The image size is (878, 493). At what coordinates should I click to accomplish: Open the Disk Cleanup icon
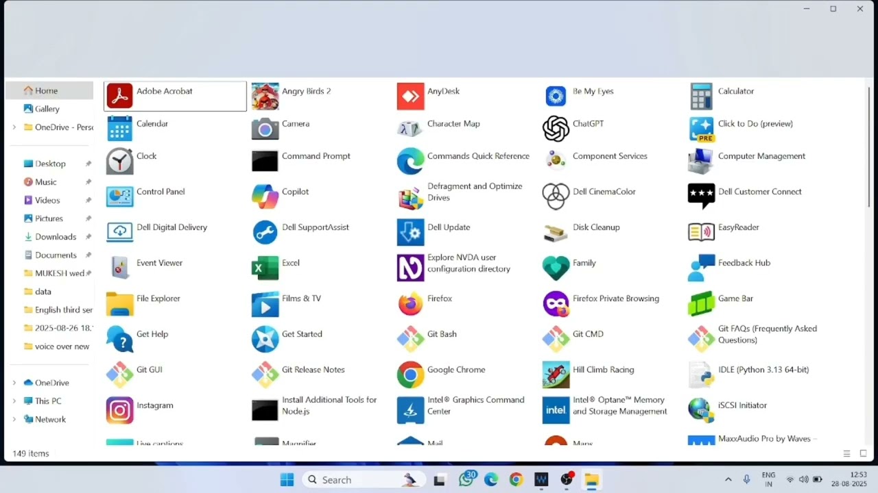pyautogui.click(x=556, y=232)
